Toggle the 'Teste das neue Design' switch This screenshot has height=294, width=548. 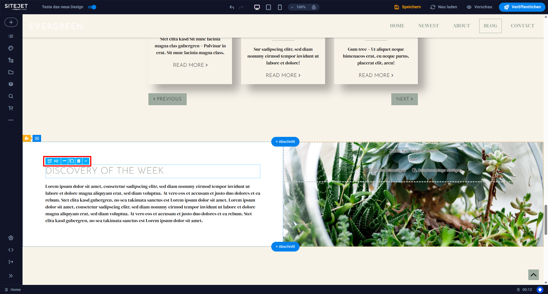[x=92, y=7]
